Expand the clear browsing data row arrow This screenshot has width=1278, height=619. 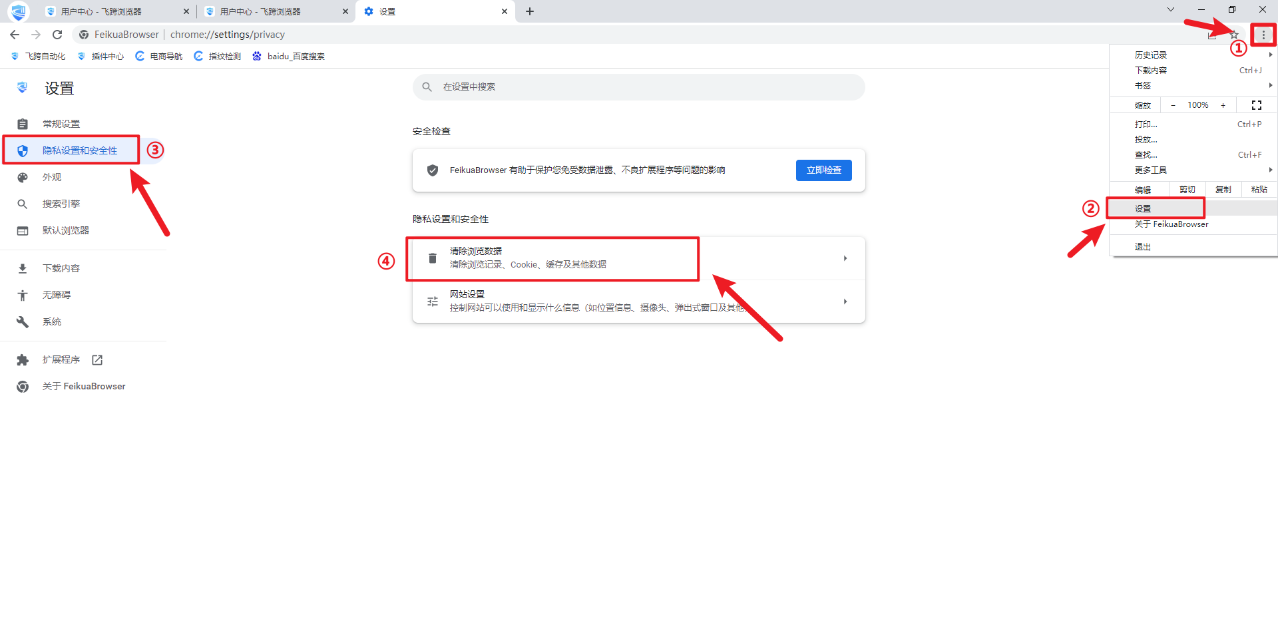[x=845, y=258]
